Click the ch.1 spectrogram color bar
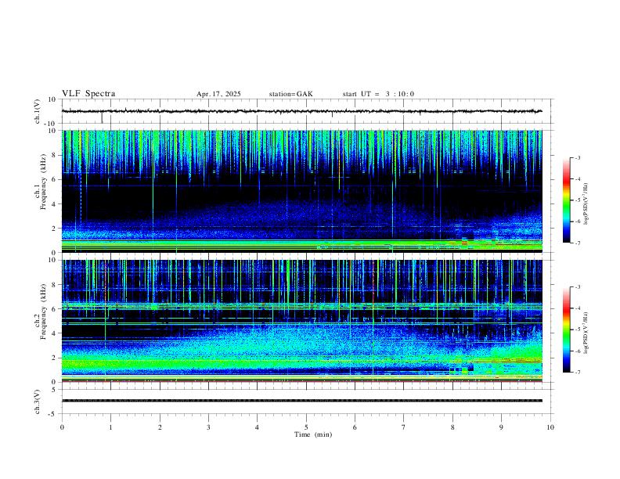Screen dimensions: 620x479 (566, 200)
